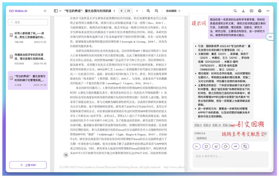Viewport: 279px width, 178px height.
Task: Click the 告诉 AI 助手 message input box
Action: pos(231,159)
